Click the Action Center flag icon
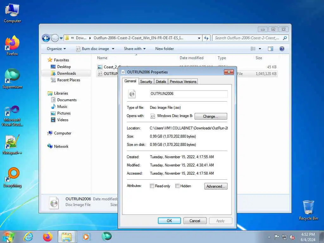324x243 pixels. (277, 237)
